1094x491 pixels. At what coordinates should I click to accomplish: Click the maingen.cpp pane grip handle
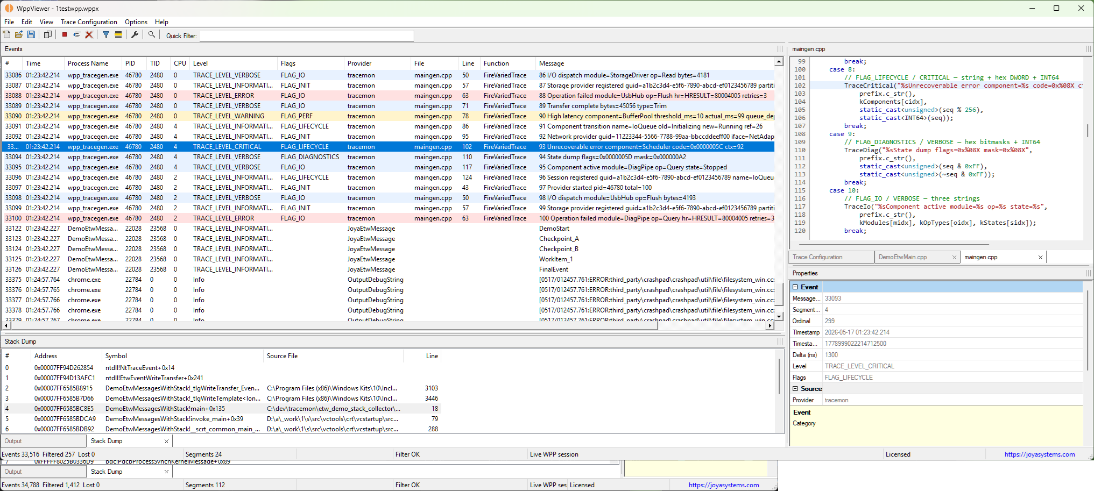click(1088, 49)
